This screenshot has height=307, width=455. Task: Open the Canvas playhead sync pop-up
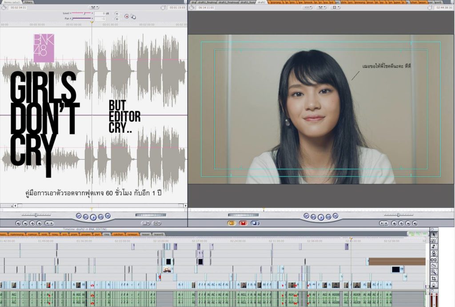(x=321, y=8)
